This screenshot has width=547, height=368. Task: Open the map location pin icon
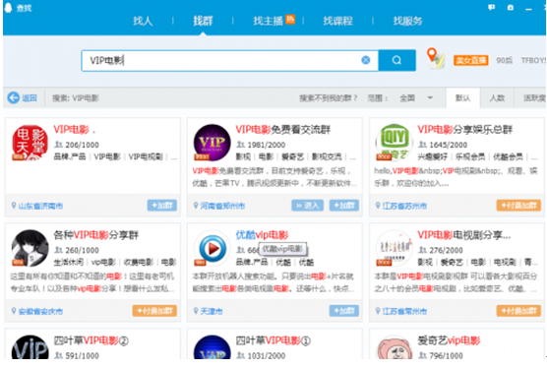pos(435,57)
